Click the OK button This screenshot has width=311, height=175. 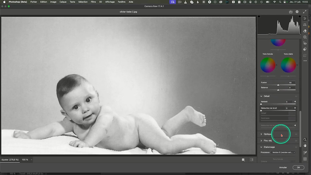pyautogui.click(x=298, y=167)
